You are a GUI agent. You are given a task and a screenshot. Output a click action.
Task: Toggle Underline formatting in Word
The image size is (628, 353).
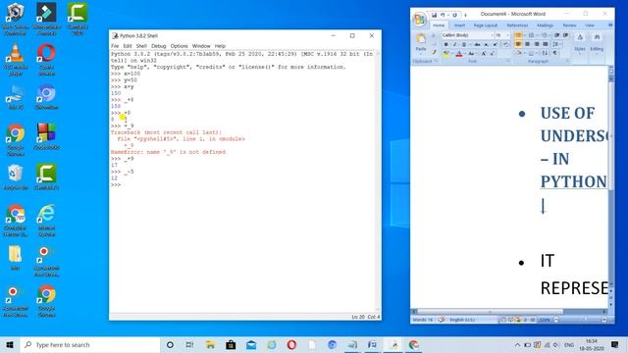click(x=464, y=44)
